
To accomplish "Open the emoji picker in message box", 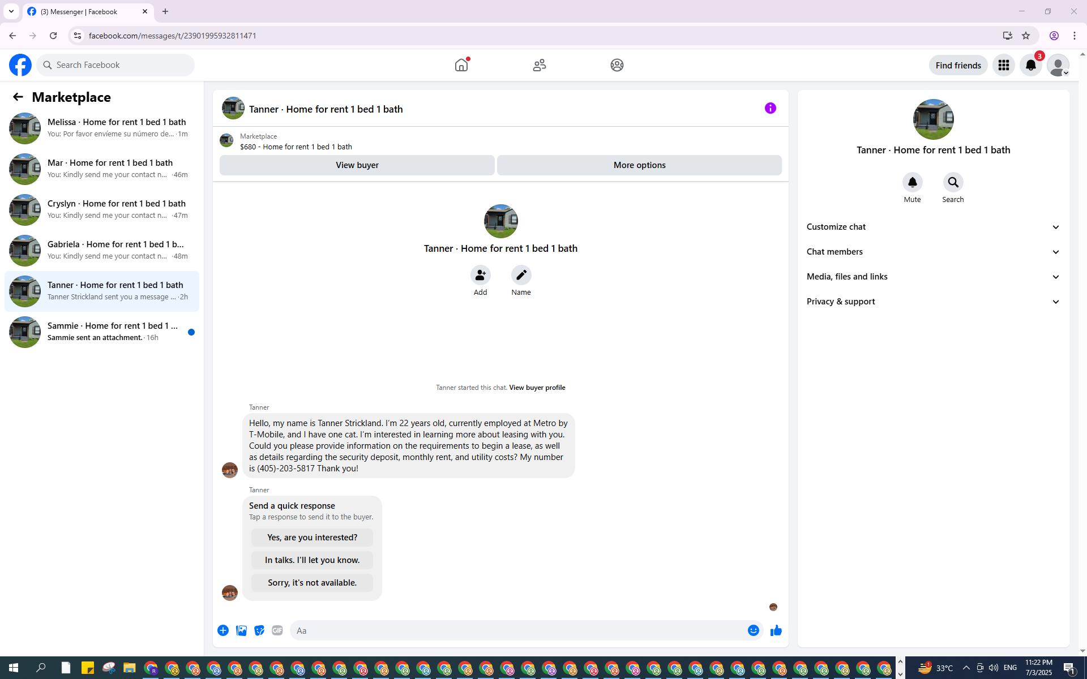I will (x=753, y=630).
